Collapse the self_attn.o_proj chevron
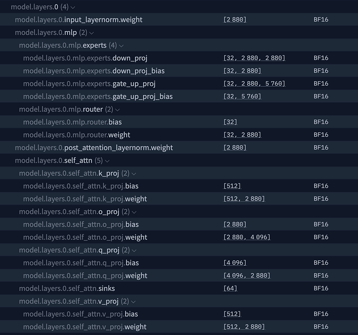Image resolution: width=358 pixels, height=335 pixels. [x=134, y=212]
